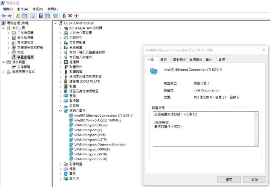Image resolution: width=271 pixels, height=187 pixels.
Task: Expand the 顯示卡 category
Action: point(60,178)
